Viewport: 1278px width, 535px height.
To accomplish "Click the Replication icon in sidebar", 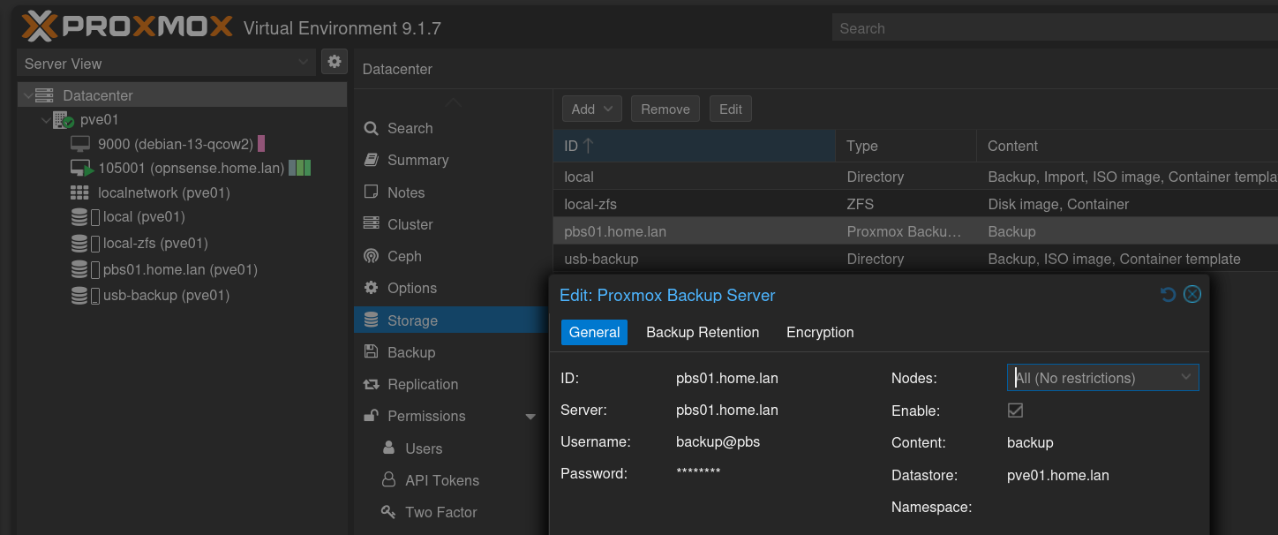I will click(372, 384).
